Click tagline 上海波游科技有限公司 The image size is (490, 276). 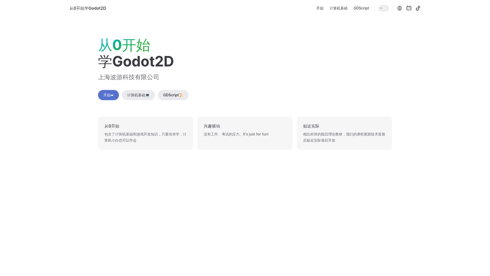[128, 77]
